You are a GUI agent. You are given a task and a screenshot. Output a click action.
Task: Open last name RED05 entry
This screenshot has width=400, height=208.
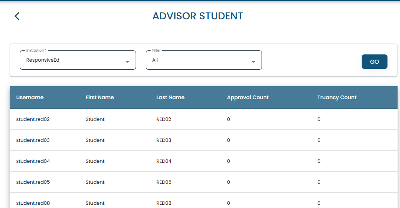[x=163, y=182]
